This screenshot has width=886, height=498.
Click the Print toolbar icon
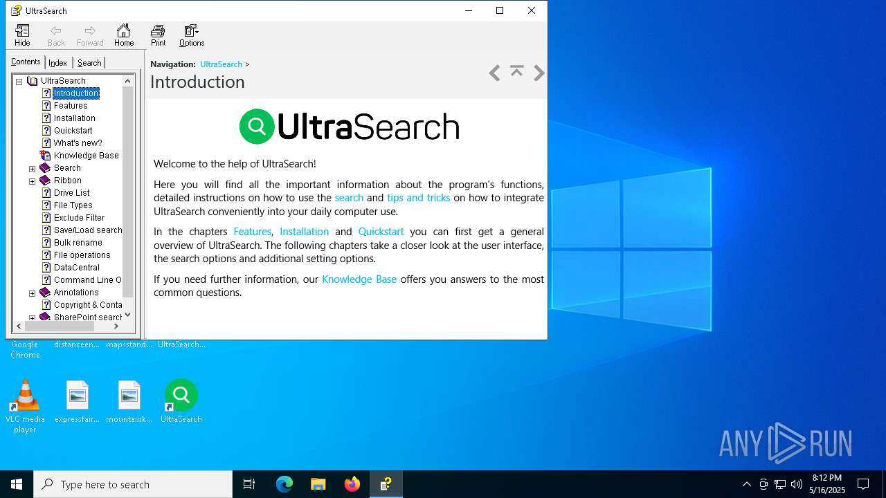pyautogui.click(x=158, y=35)
